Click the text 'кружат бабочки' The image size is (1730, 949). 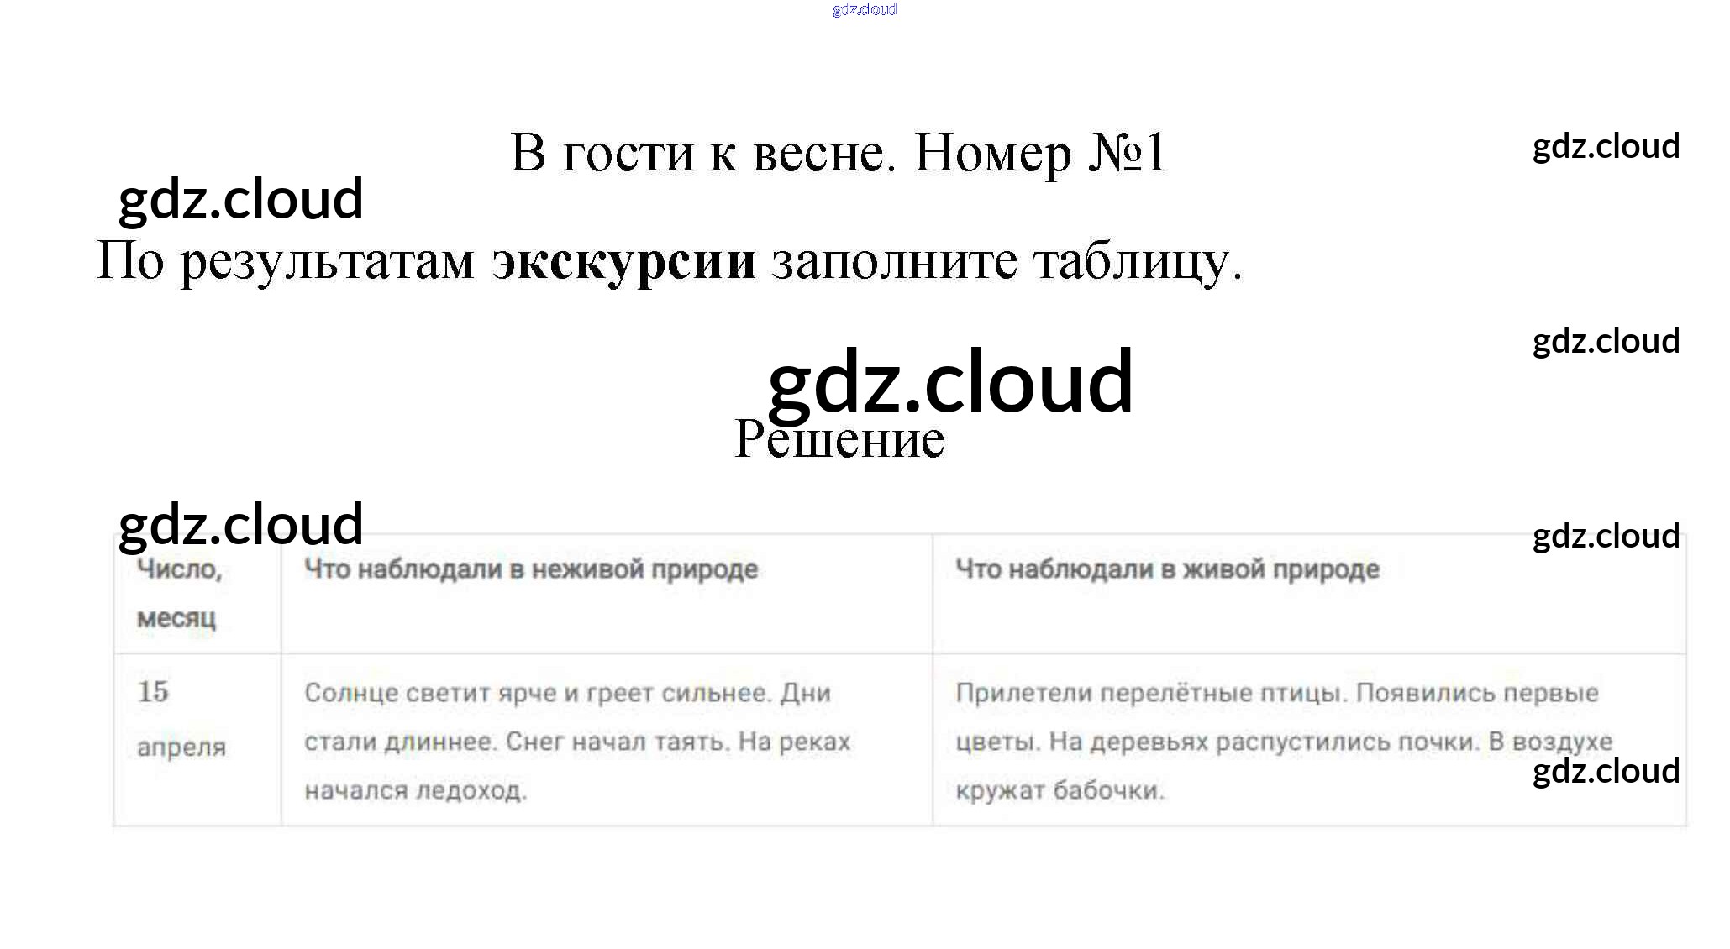click(1060, 791)
